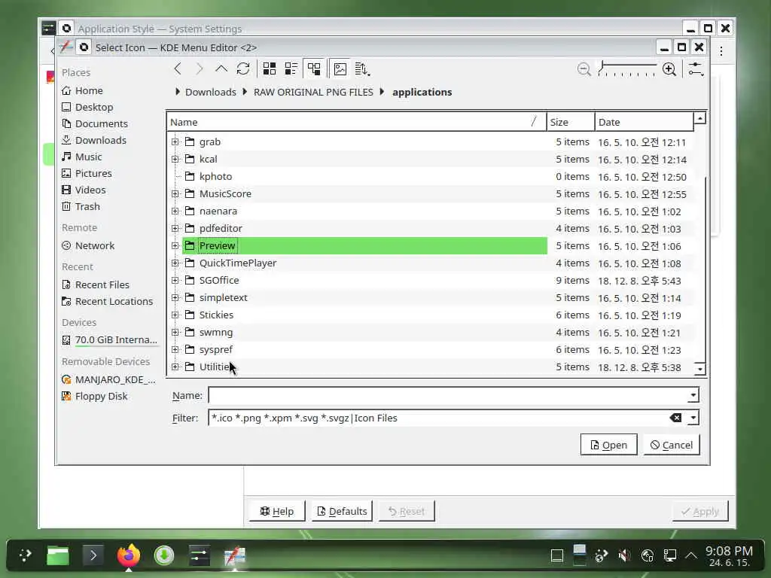Click the muted volume tray icon
This screenshot has height=578, width=771.
point(624,556)
